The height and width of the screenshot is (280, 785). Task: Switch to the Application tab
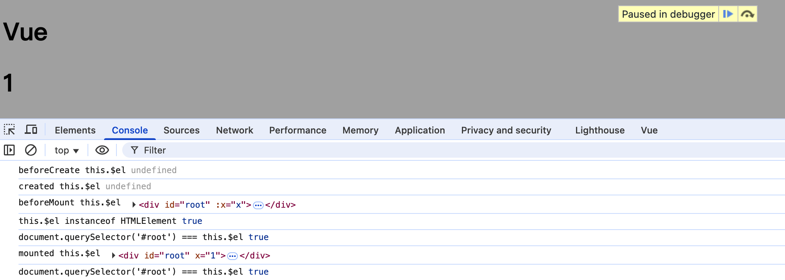coord(420,130)
